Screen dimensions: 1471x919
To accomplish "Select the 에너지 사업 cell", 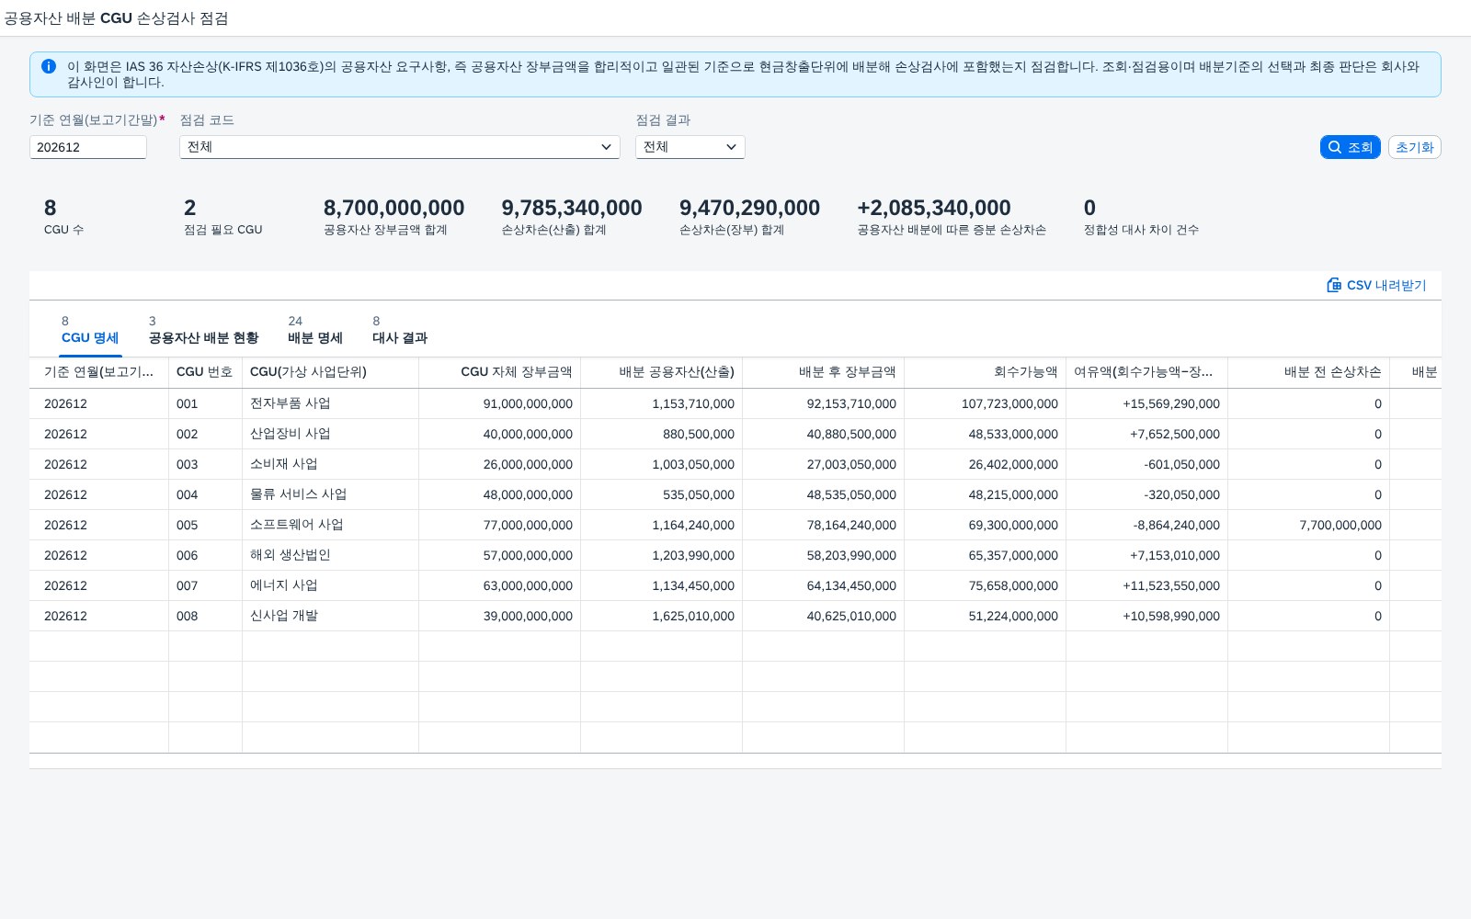I will pyautogui.click(x=330, y=585).
